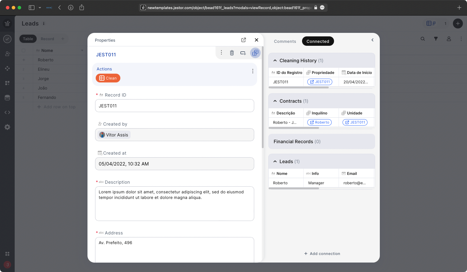467x272 pixels.
Task: Collapse the Leads connected section
Action: tap(275, 161)
